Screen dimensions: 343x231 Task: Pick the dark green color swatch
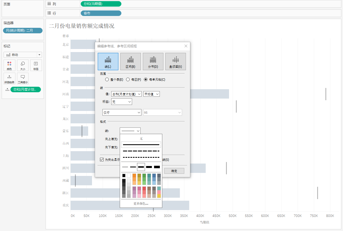(x=144, y=175)
